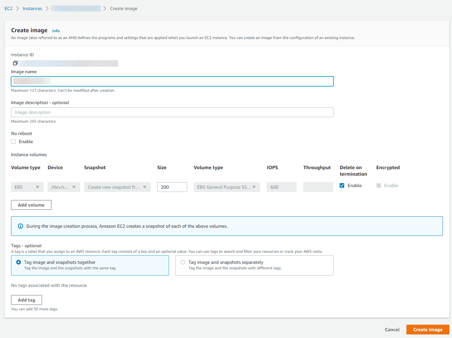Open the EBS volume type dropdown
The image size is (452, 338).
(x=27, y=187)
